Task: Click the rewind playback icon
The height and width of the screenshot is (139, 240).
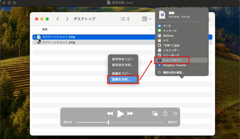Action: [110, 114]
